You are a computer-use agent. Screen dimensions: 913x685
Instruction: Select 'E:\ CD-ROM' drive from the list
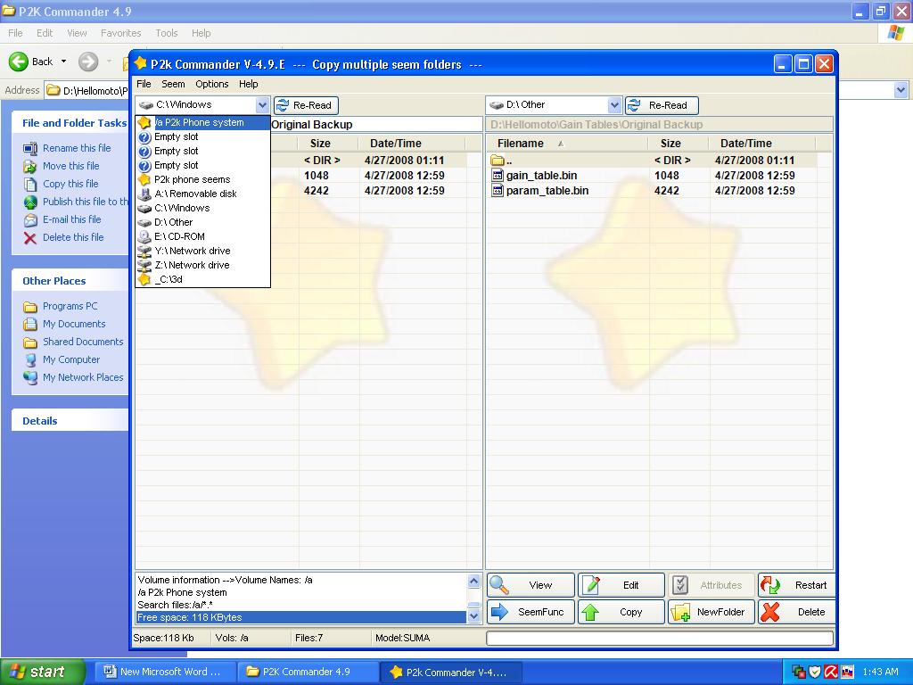click(x=202, y=236)
